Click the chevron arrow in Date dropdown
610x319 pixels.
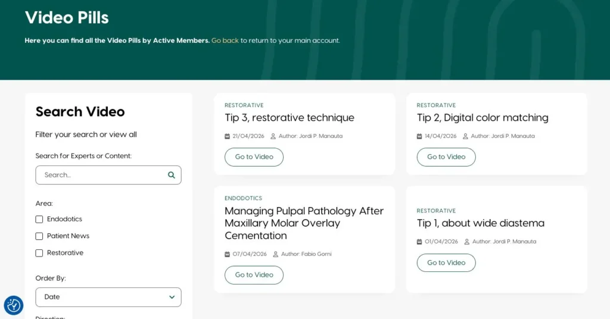click(x=172, y=297)
